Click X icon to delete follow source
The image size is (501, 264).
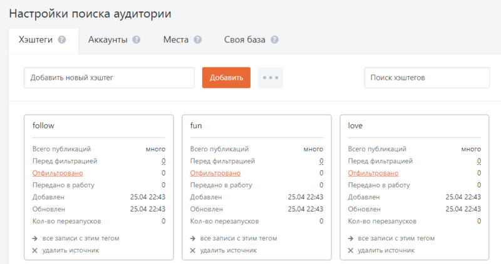(x=34, y=250)
